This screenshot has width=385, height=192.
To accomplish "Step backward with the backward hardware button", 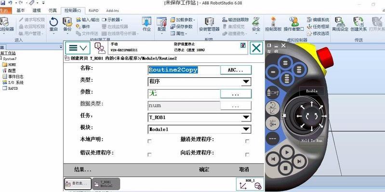I will [273, 159].
